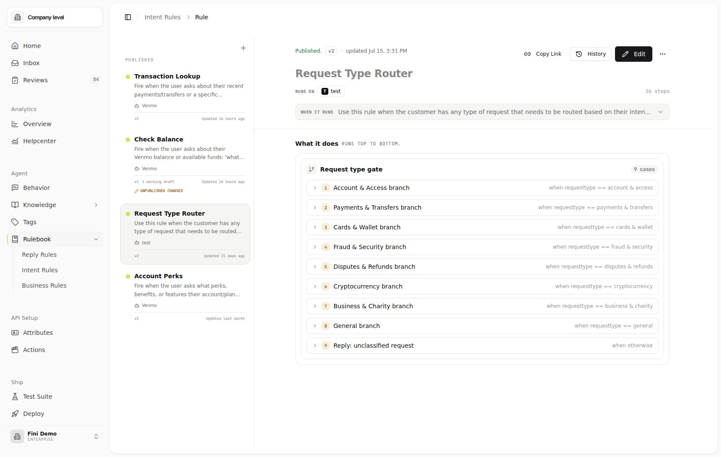
Task: Expand the Cryptocurrency branch chevron
Action: (315, 286)
